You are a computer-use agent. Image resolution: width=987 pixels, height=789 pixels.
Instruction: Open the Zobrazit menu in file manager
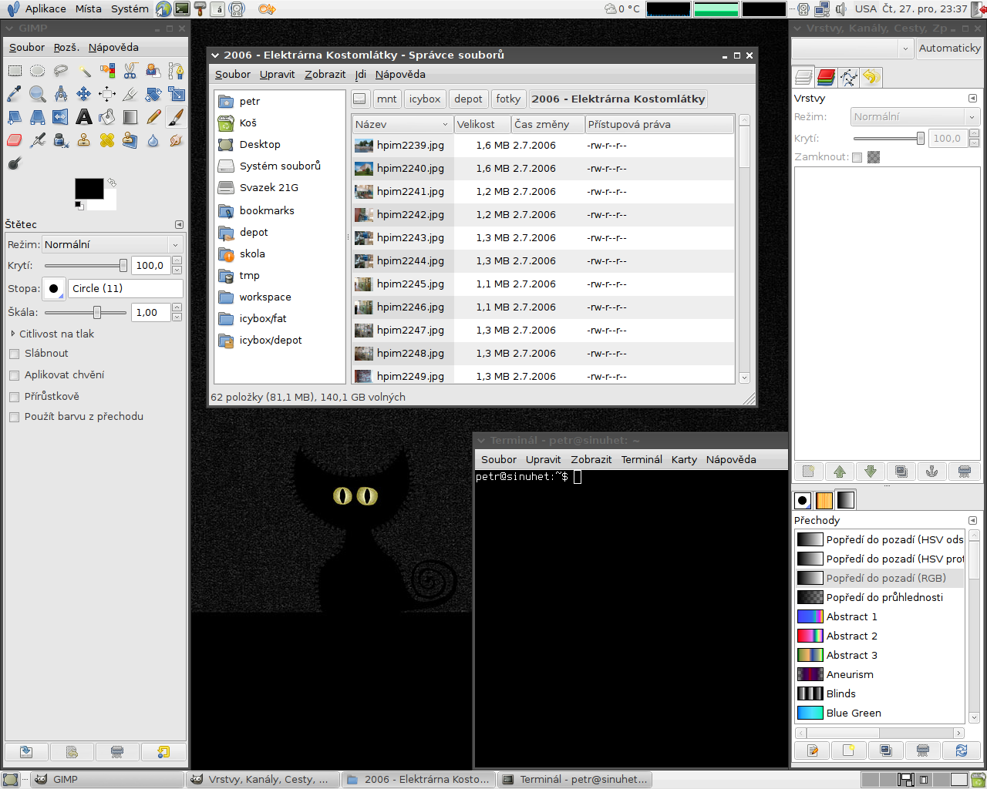(325, 75)
